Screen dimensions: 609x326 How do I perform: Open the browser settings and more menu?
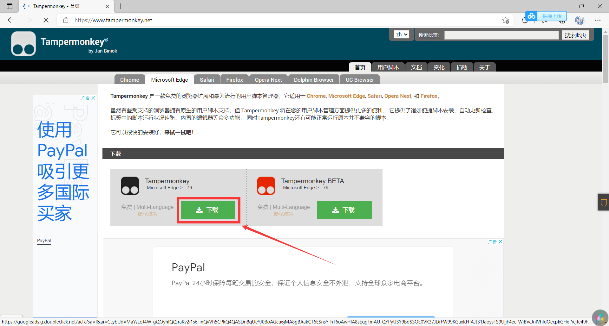pos(598,20)
